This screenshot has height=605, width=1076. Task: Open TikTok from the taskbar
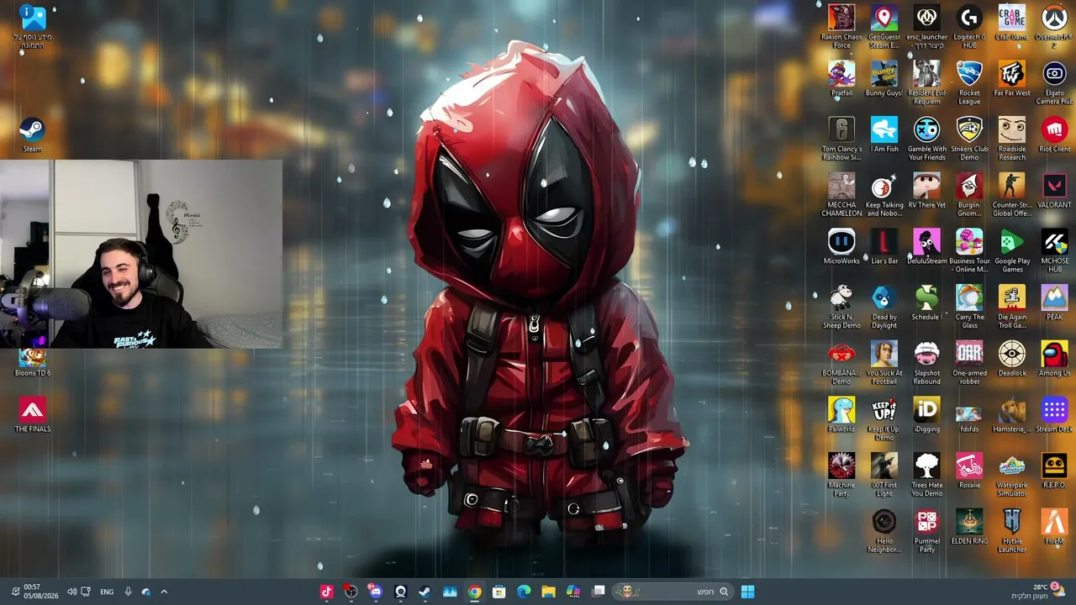click(326, 592)
